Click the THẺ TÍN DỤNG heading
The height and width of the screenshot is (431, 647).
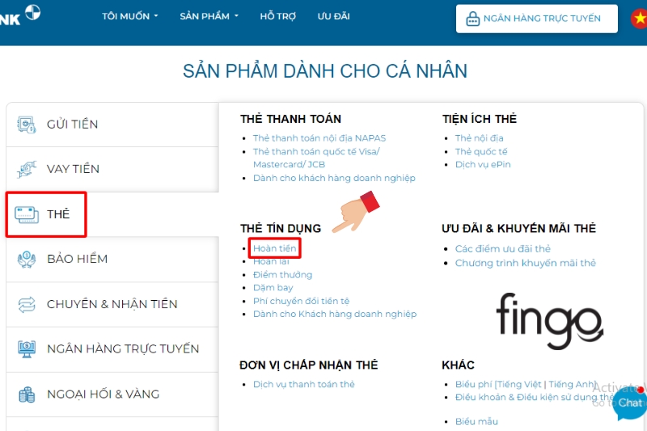click(281, 229)
